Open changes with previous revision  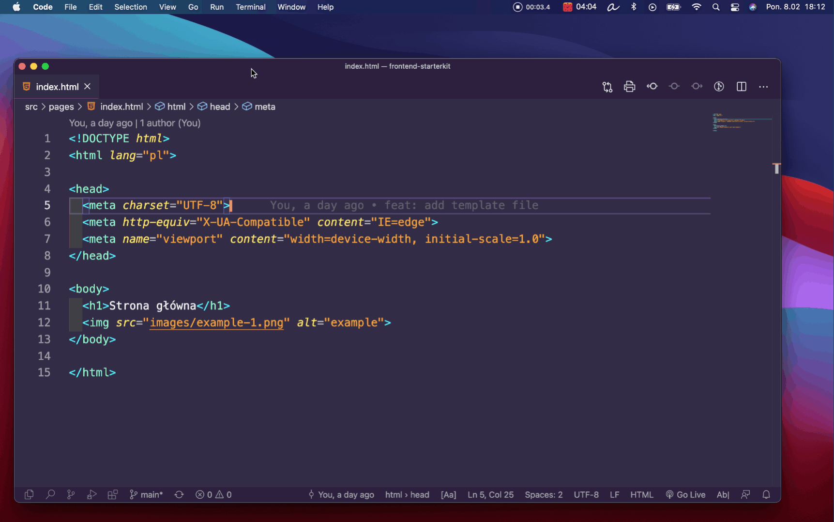pos(652,86)
